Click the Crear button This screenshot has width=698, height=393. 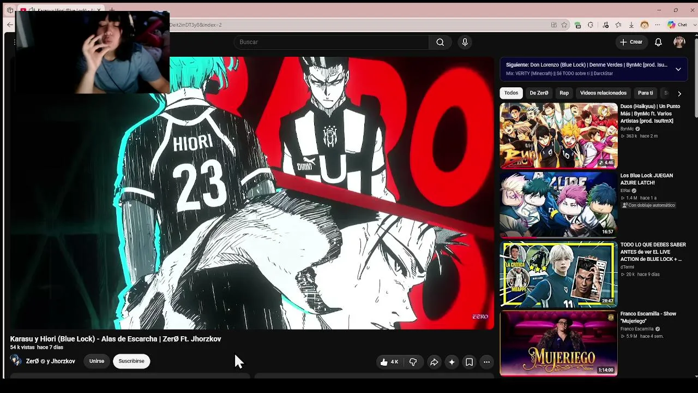tap(631, 42)
